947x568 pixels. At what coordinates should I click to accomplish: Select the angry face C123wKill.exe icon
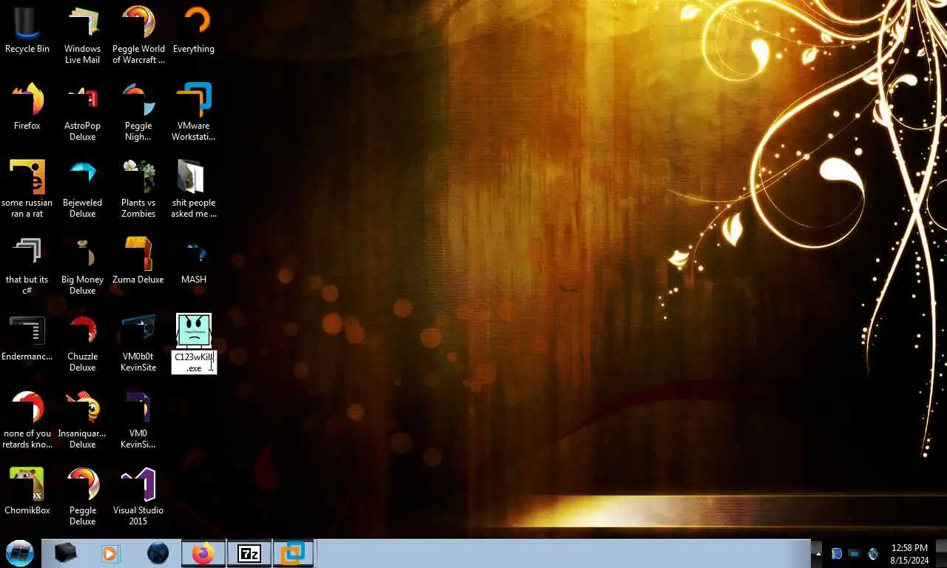[194, 331]
